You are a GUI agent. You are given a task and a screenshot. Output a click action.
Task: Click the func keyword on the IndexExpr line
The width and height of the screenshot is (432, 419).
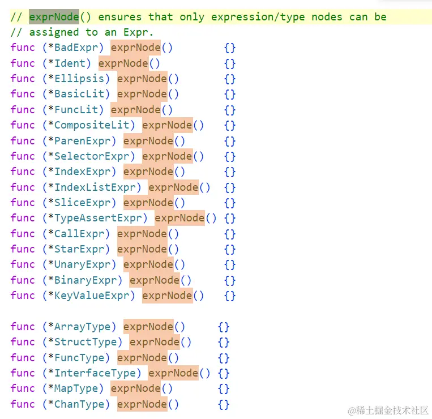click(23, 172)
